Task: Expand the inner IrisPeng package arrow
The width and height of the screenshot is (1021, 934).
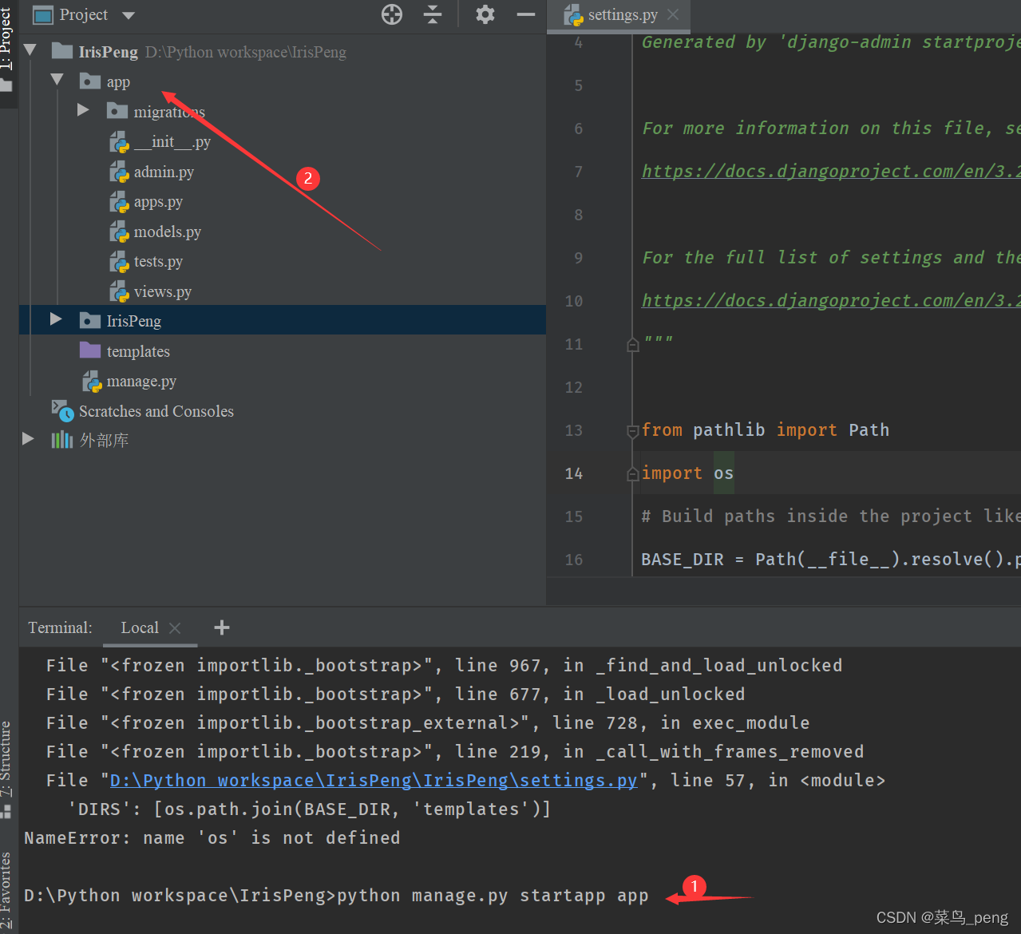Action: 56,319
